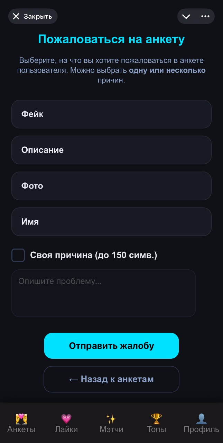Tap the trophy Топы icon
Image resolution: width=223 pixels, height=443 pixels.
click(156, 418)
